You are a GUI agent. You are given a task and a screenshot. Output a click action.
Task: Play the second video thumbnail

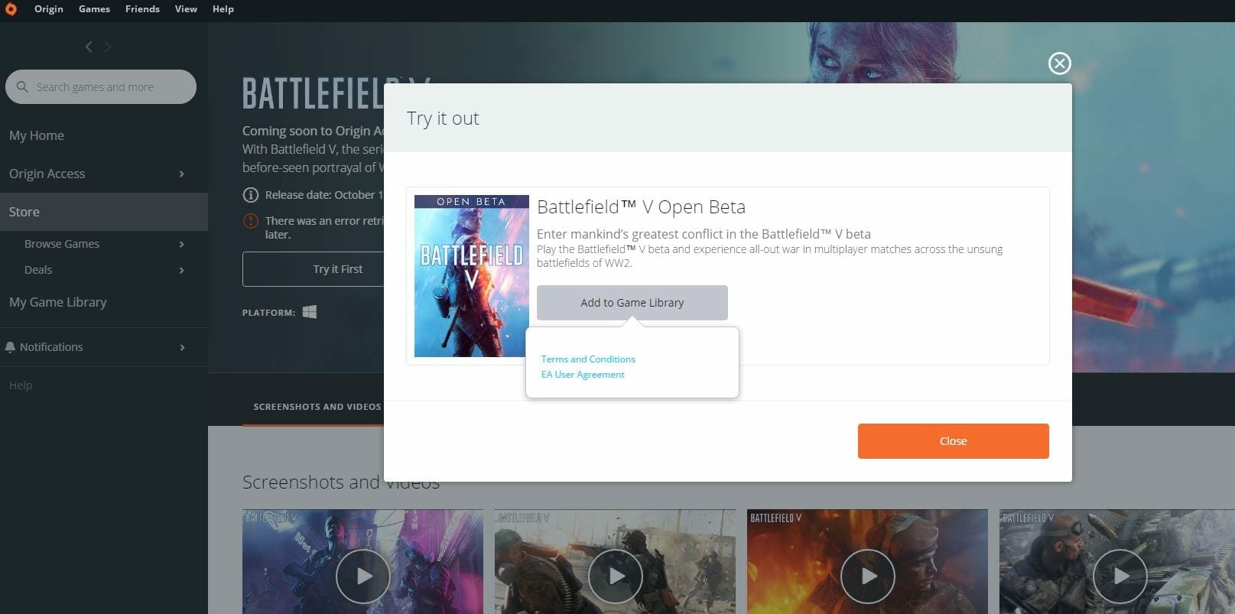[616, 577]
